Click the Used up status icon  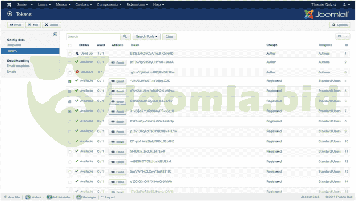(x=77, y=53)
